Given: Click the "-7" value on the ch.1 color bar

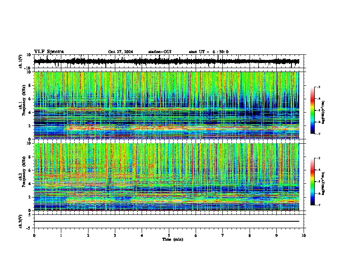Looking at the screenshot, I should coord(319,134).
